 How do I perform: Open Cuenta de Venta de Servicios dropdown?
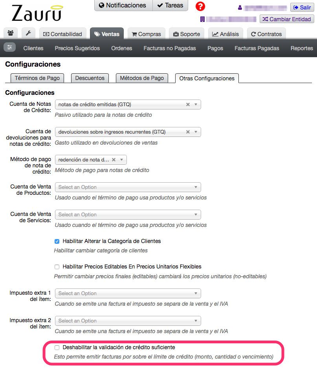point(128,214)
